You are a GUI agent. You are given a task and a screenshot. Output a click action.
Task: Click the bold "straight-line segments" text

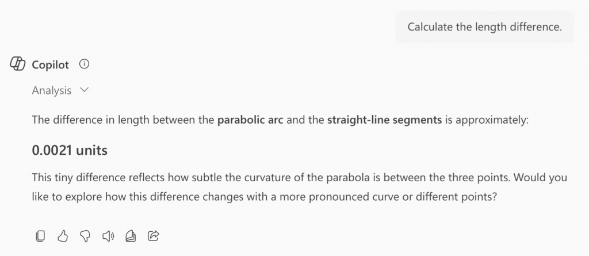point(384,120)
